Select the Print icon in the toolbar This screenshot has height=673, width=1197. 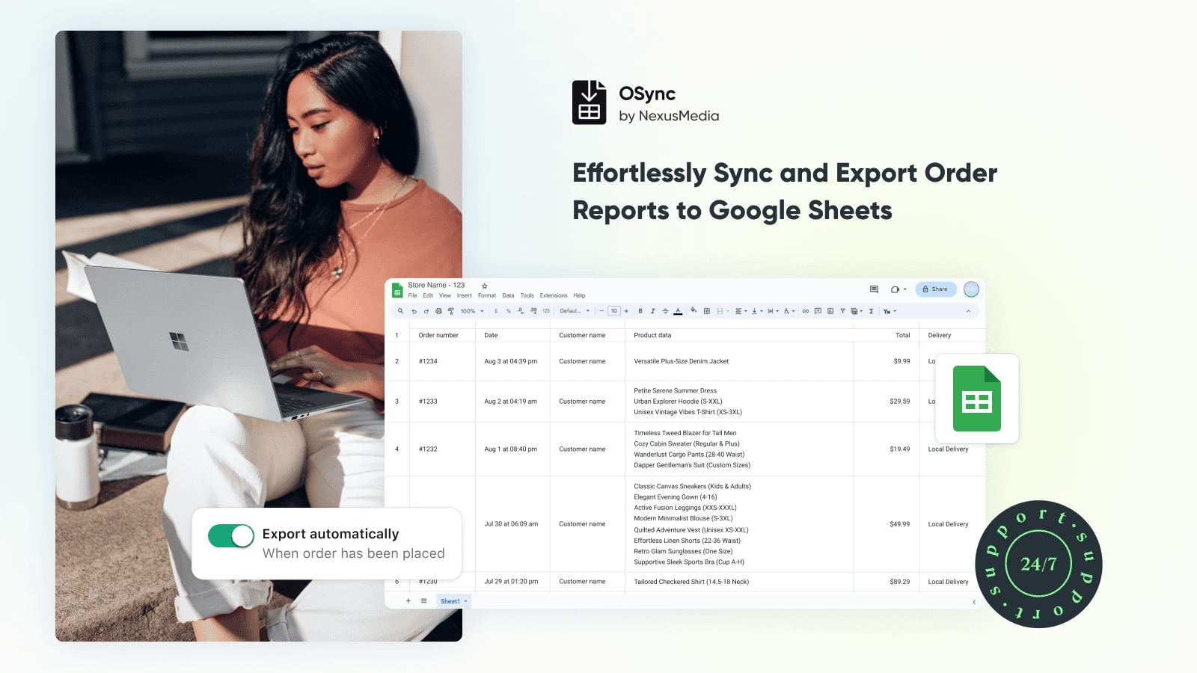click(438, 311)
